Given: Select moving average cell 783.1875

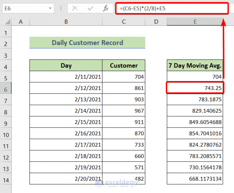Looking at the screenshot, I should click(x=195, y=99).
